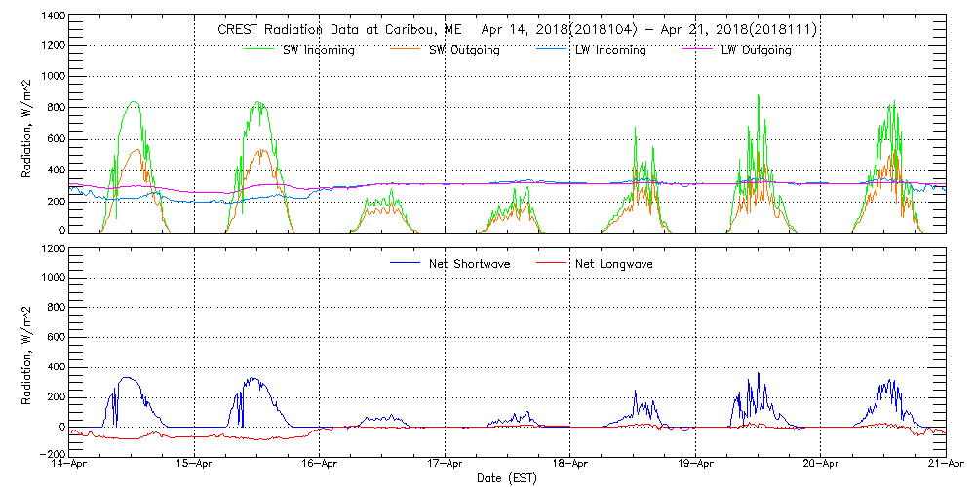975x487 pixels.
Task: Click the 19-Apr date tick label
Action: coord(694,465)
